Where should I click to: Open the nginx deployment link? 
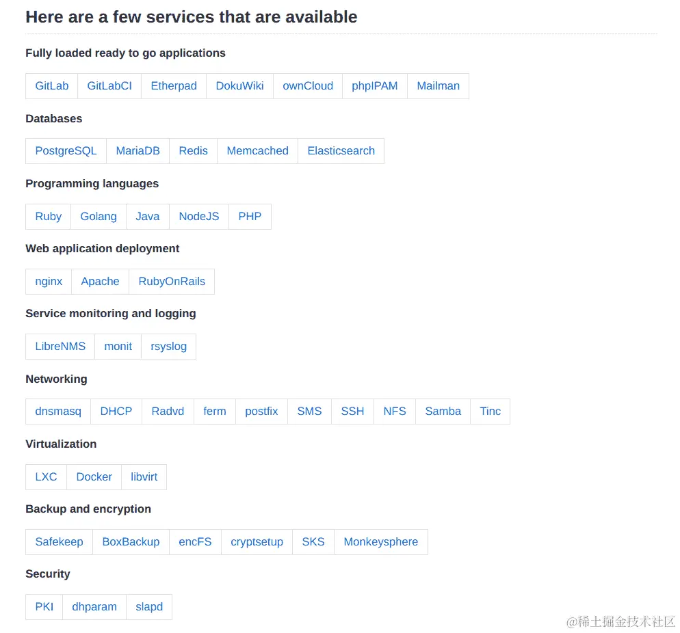pos(49,282)
